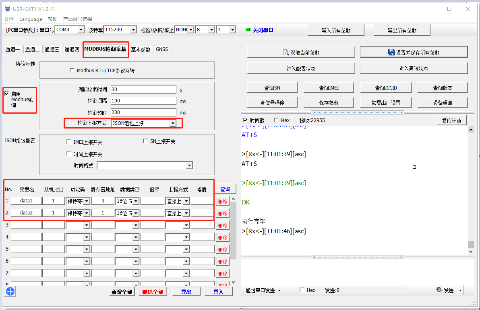Click the 发送 send icon button
480x310 pixels.
pos(445,290)
